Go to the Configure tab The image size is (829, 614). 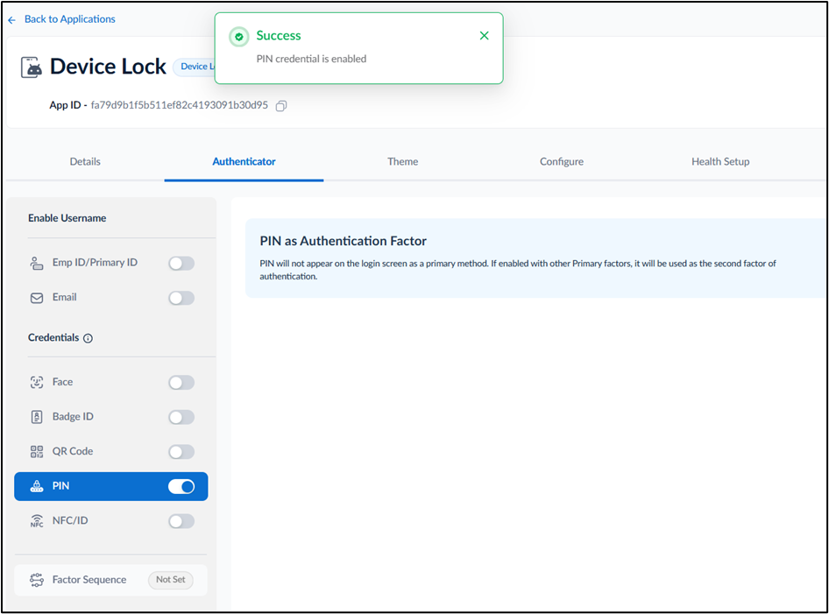point(562,162)
